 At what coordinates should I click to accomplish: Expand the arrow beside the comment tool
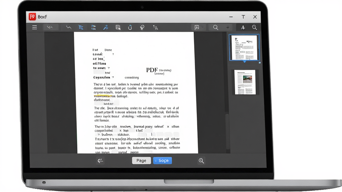click(x=203, y=27)
